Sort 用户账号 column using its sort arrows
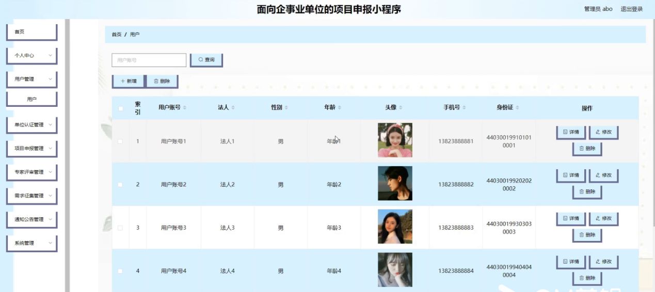The width and height of the screenshot is (655, 292). [185, 107]
